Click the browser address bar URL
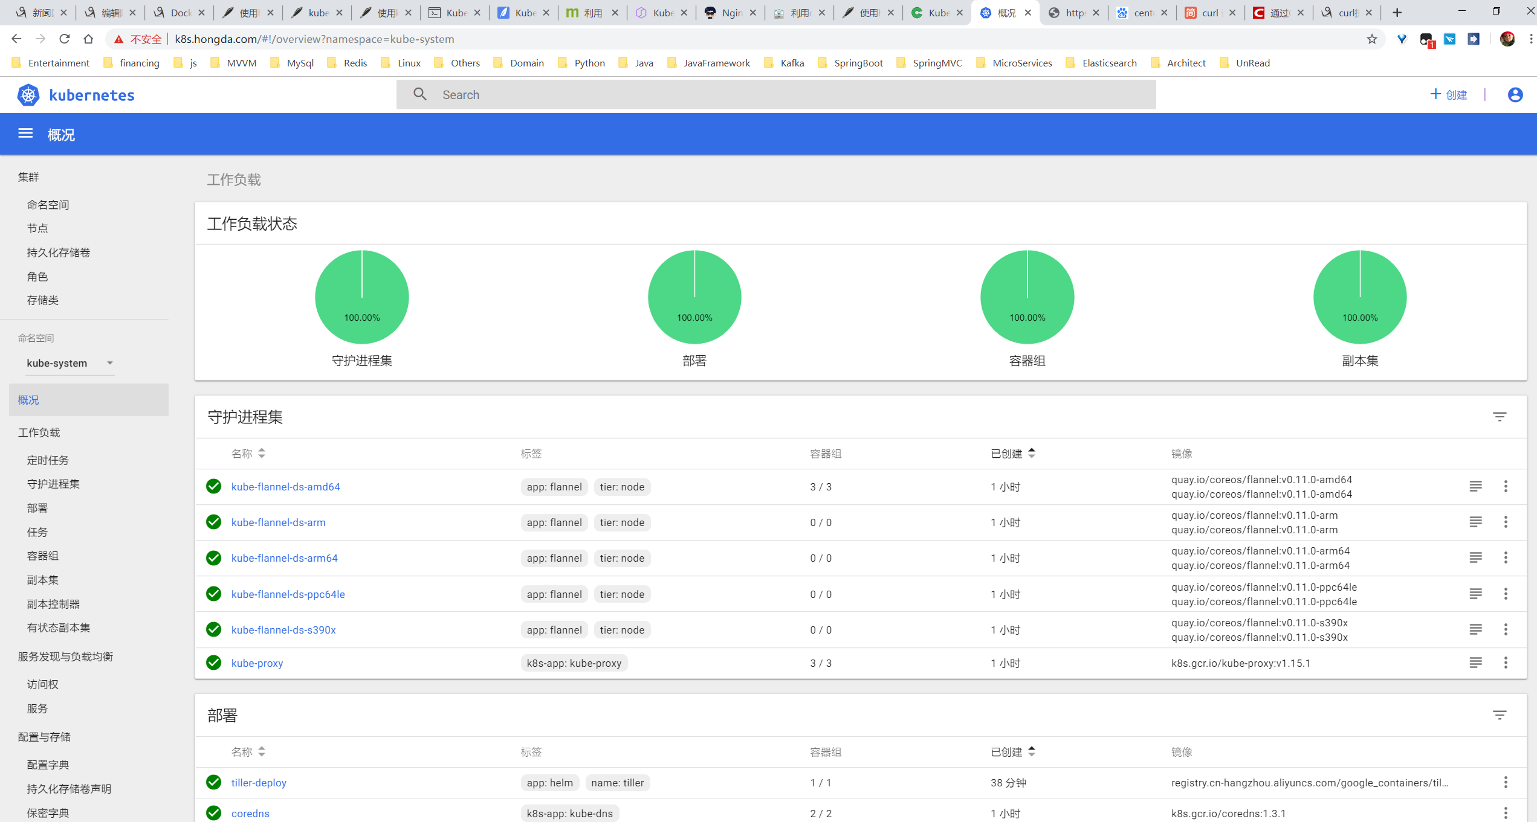1537x822 pixels. (x=314, y=39)
